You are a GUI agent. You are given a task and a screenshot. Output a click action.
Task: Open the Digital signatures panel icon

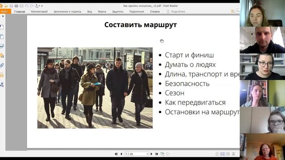coord(2,84)
